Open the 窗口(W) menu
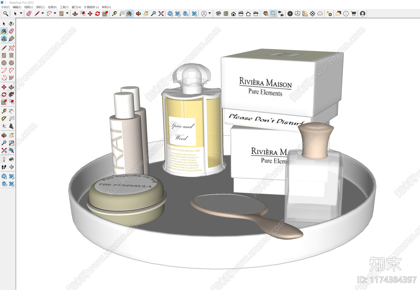The width and height of the screenshot is (420, 290). point(76,7)
